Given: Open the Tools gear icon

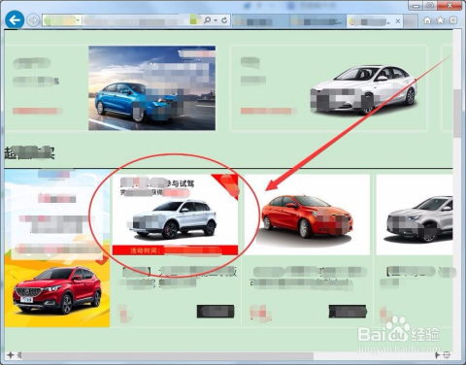Looking at the screenshot, I should tap(453, 20).
